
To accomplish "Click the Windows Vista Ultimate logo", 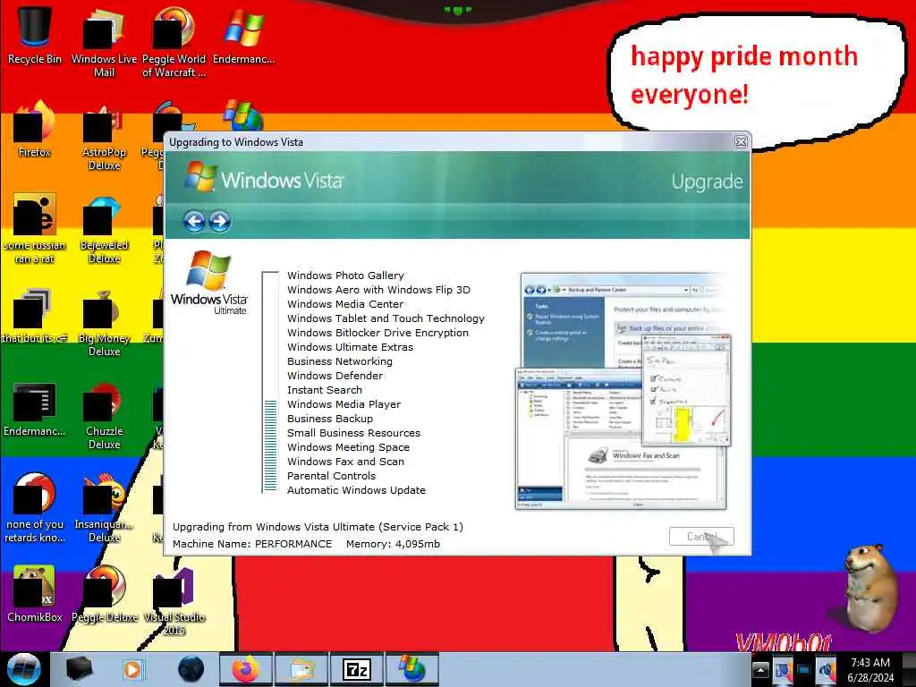I will [209, 283].
